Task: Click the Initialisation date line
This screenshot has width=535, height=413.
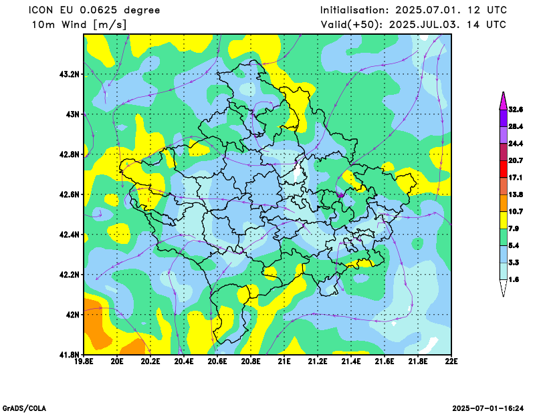Action: coord(413,10)
